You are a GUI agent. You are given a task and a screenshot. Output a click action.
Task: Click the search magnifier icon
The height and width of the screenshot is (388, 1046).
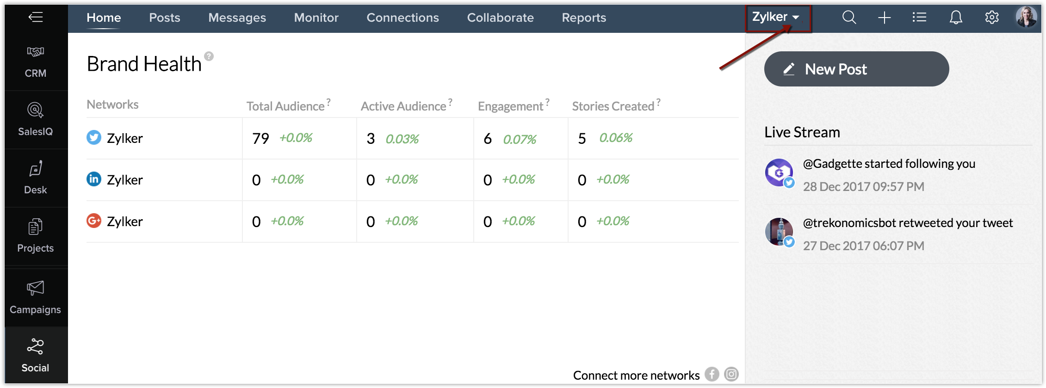849,18
